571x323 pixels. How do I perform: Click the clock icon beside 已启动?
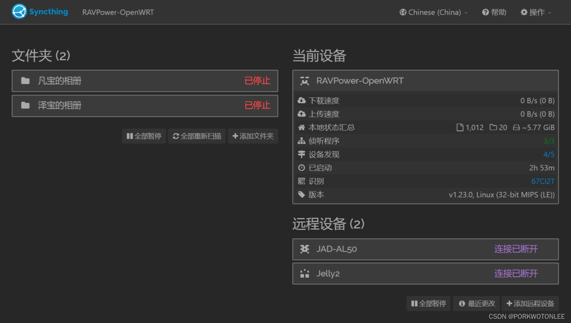point(302,167)
